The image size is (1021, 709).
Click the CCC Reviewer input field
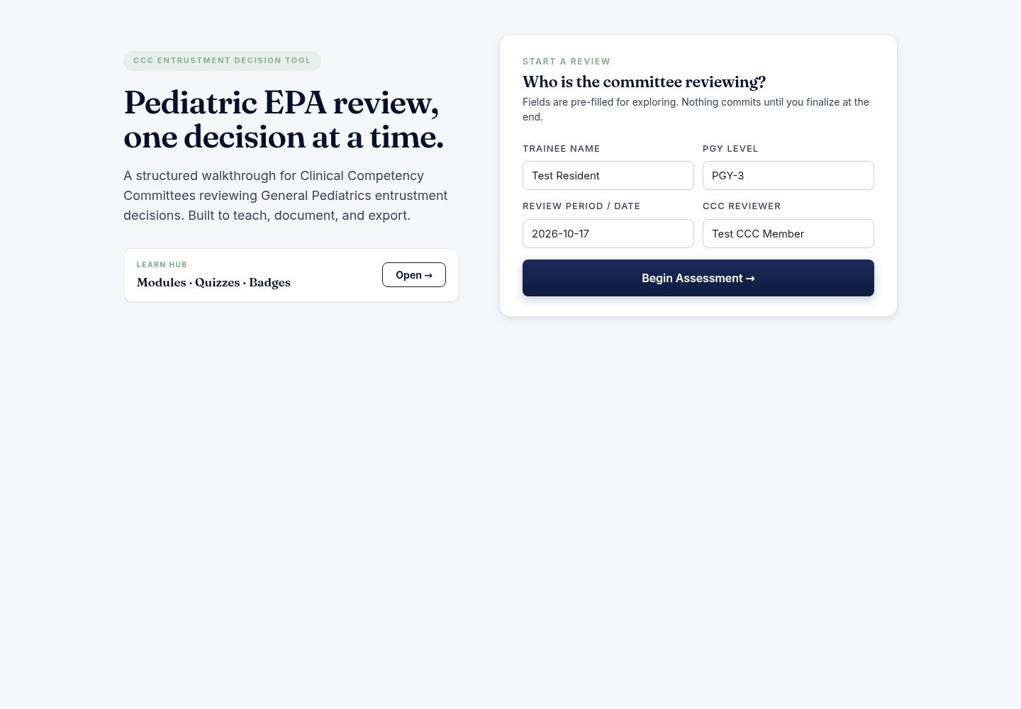[788, 233]
